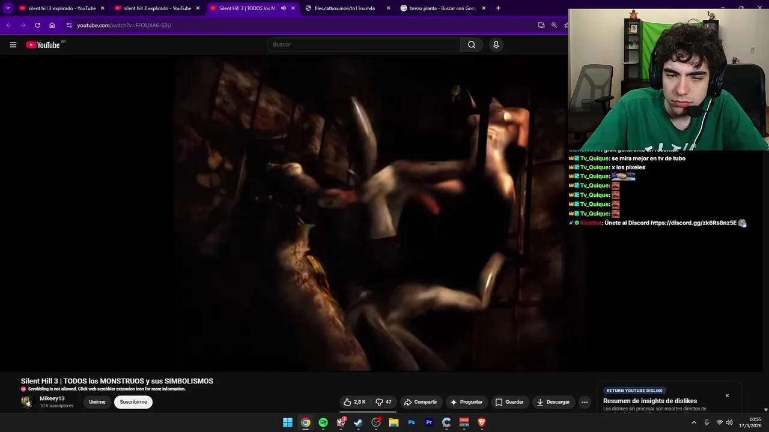Open File Explorer from the taskbar

(x=394, y=422)
